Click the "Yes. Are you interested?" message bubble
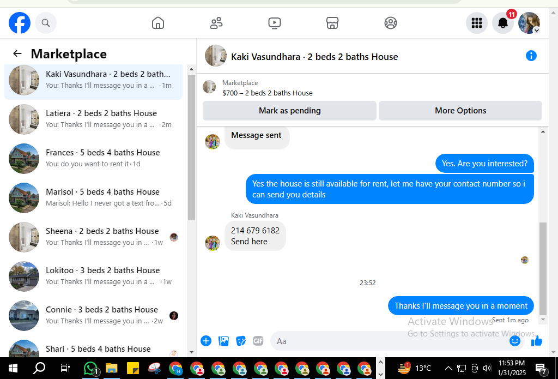 click(x=484, y=164)
